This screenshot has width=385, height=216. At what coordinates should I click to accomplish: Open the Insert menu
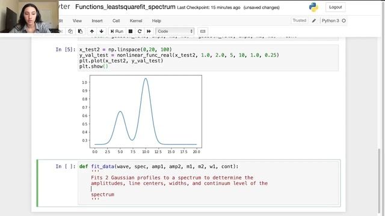pyautogui.click(x=97, y=21)
